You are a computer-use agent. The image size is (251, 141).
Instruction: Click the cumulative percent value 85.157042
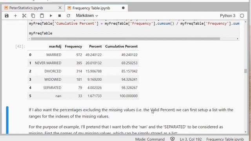(x=129, y=71)
